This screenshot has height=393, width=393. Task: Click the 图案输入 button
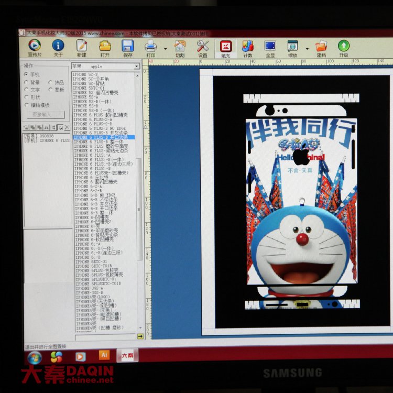(48, 114)
